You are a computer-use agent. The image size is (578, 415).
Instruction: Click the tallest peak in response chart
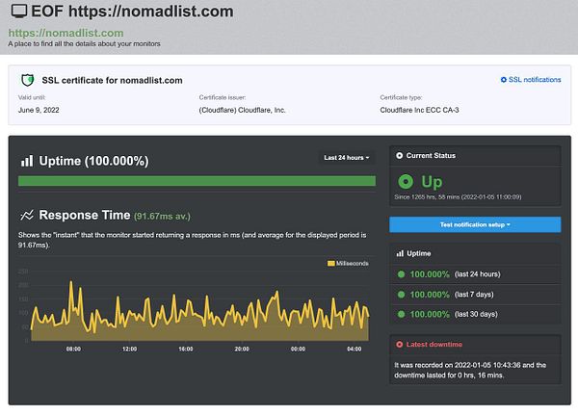click(71, 282)
